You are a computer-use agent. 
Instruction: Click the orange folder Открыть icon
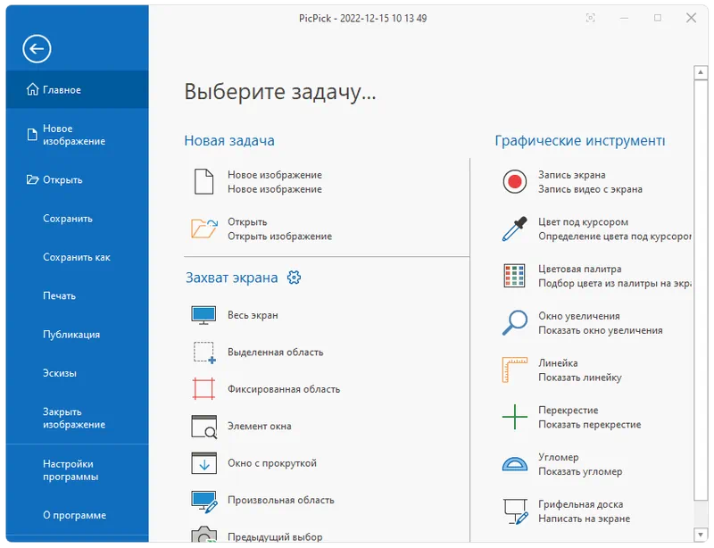click(204, 228)
